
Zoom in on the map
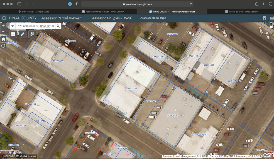(x=3, y=26)
